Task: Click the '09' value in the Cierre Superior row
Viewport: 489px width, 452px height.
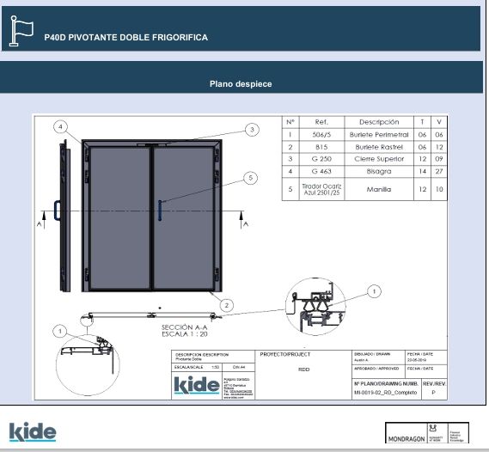Action: (x=439, y=159)
